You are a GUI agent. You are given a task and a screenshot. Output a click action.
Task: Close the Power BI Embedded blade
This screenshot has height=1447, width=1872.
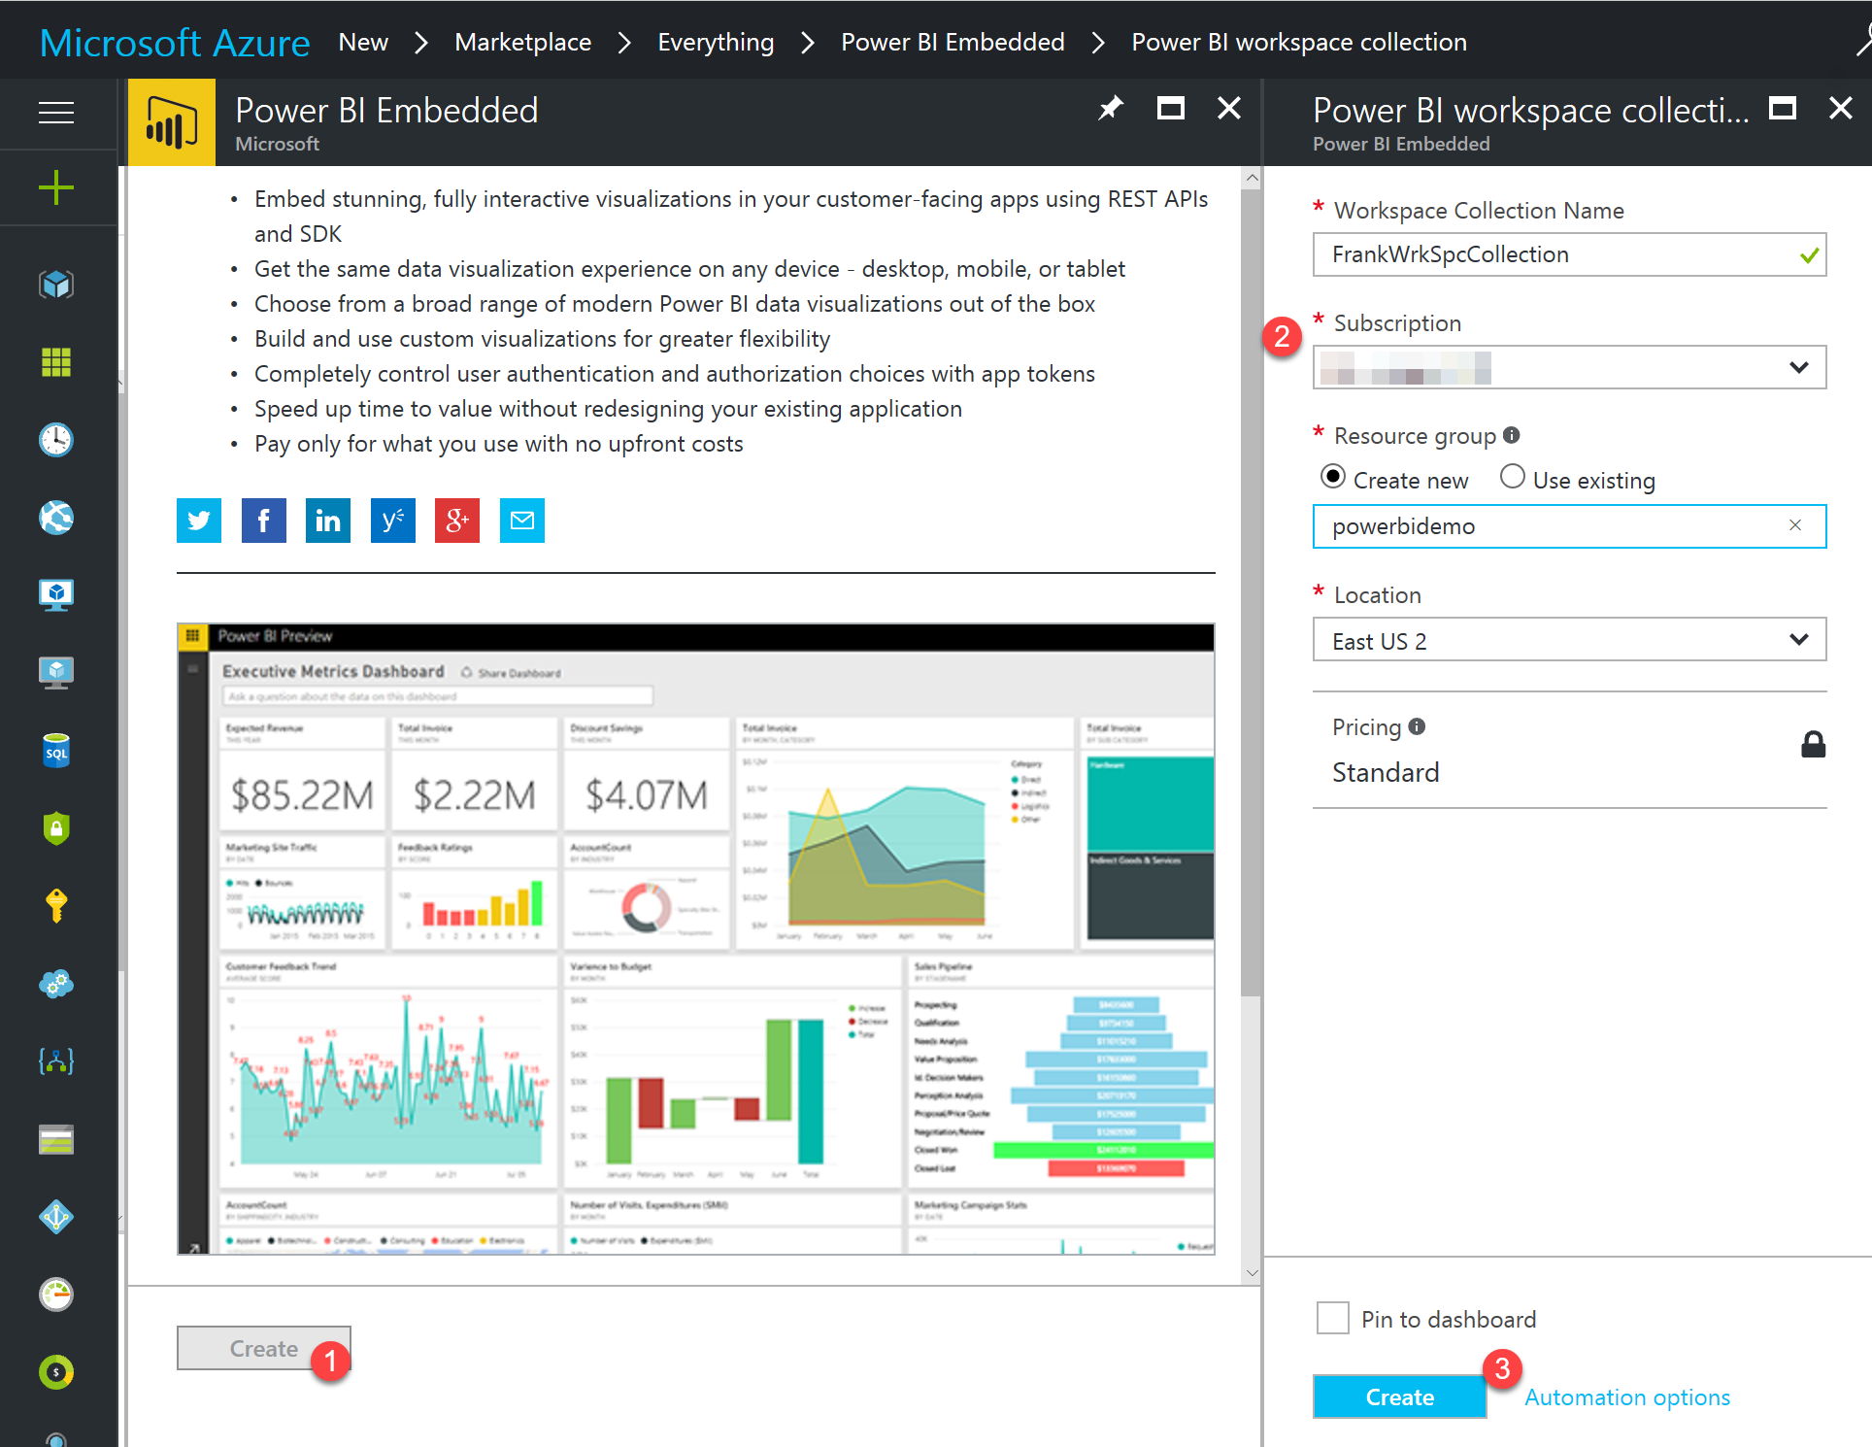pyautogui.click(x=1229, y=108)
